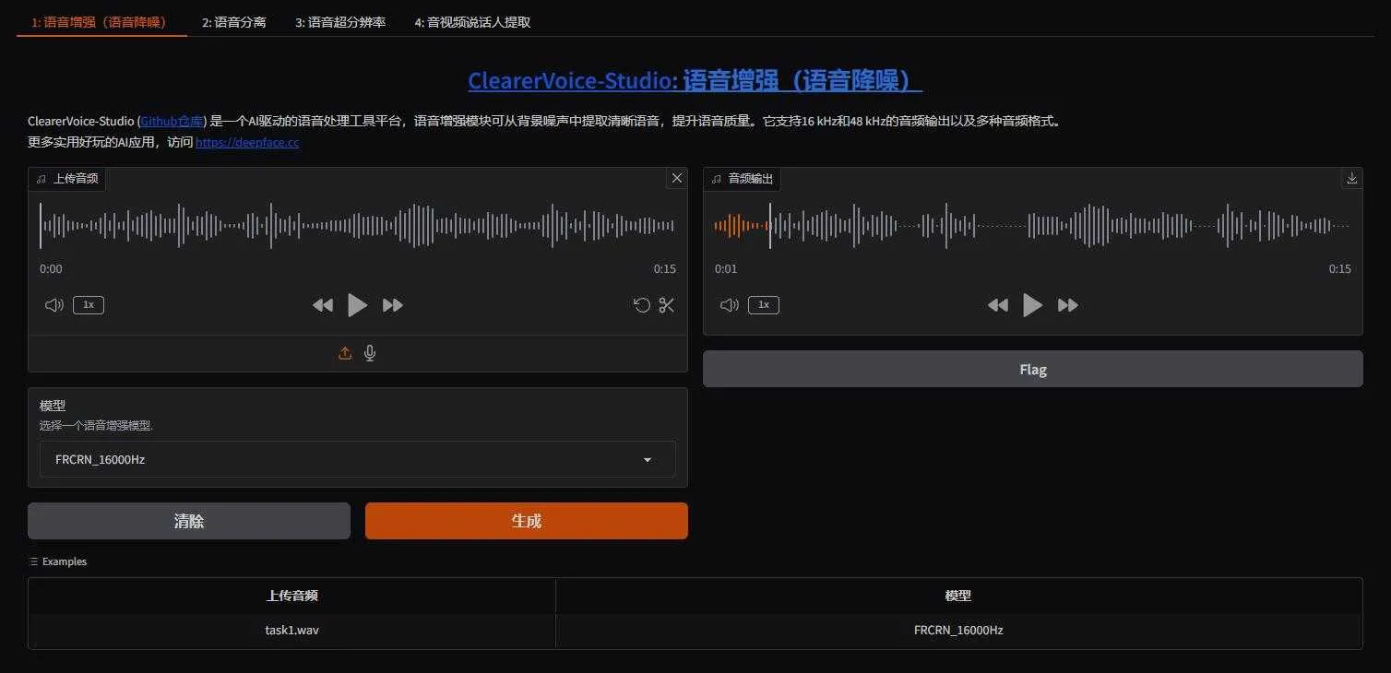
Task: Fast-forward the uploaded audio
Action: 393,305
